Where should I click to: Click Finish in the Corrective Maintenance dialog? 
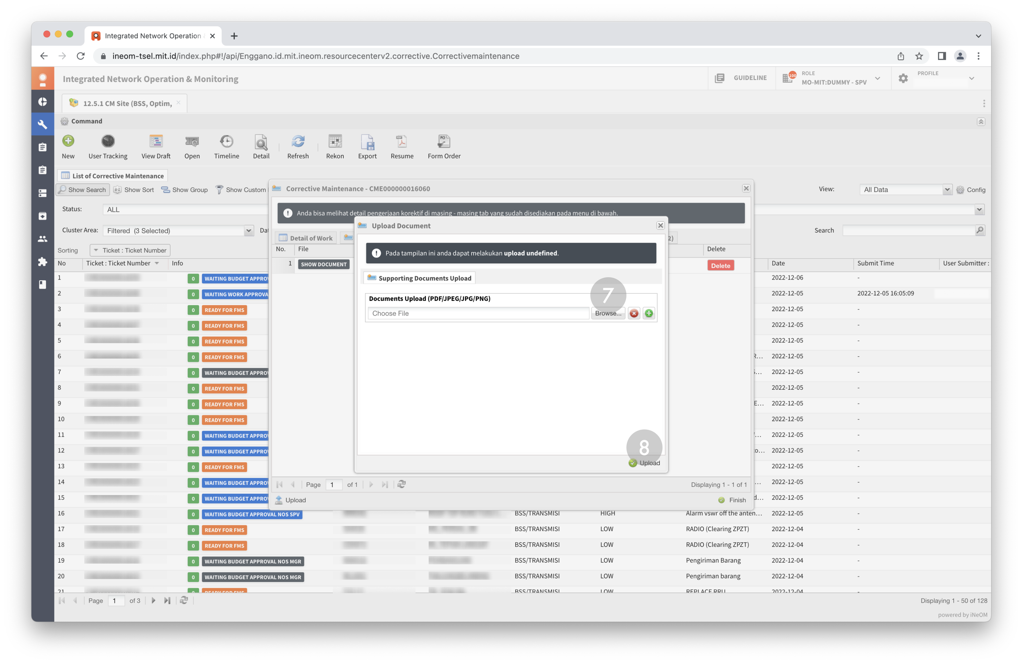click(x=732, y=500)
